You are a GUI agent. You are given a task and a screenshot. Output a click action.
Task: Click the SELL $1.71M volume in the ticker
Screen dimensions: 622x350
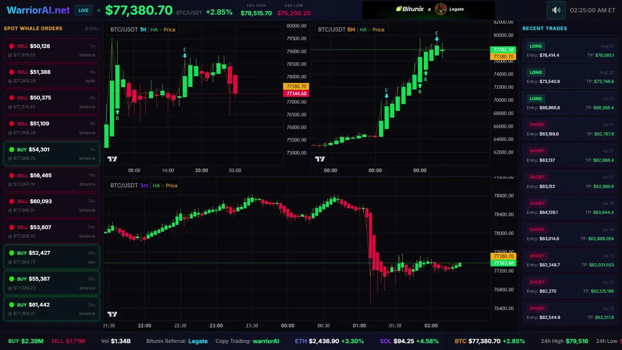[x=68, y=341]
